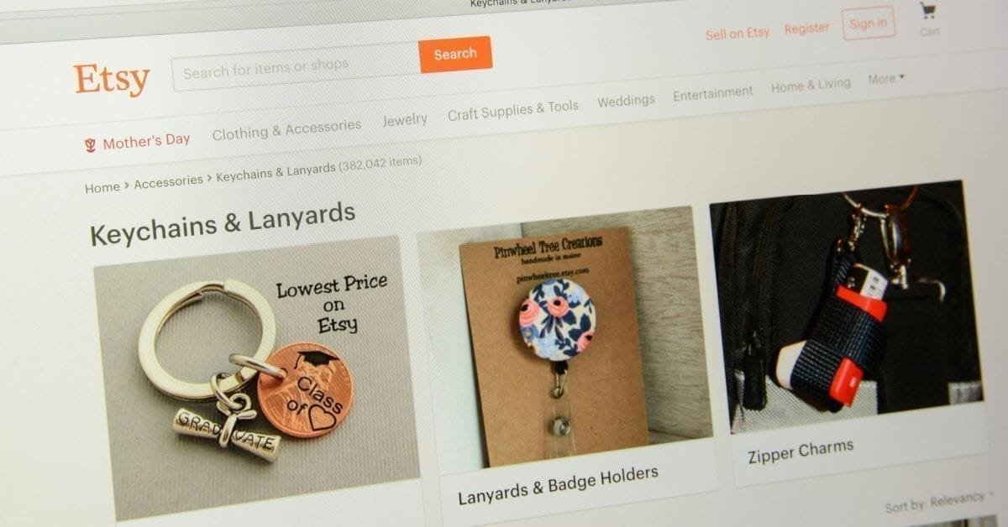The image size is (1008, 527).
Task: Expand the More categories dropdown
Action: pos(886,78)
